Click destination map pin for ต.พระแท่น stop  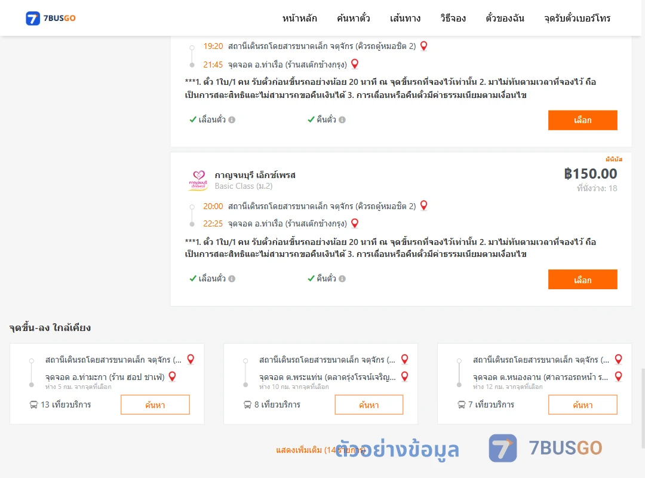pyautogui.click(x=405, y=376)
